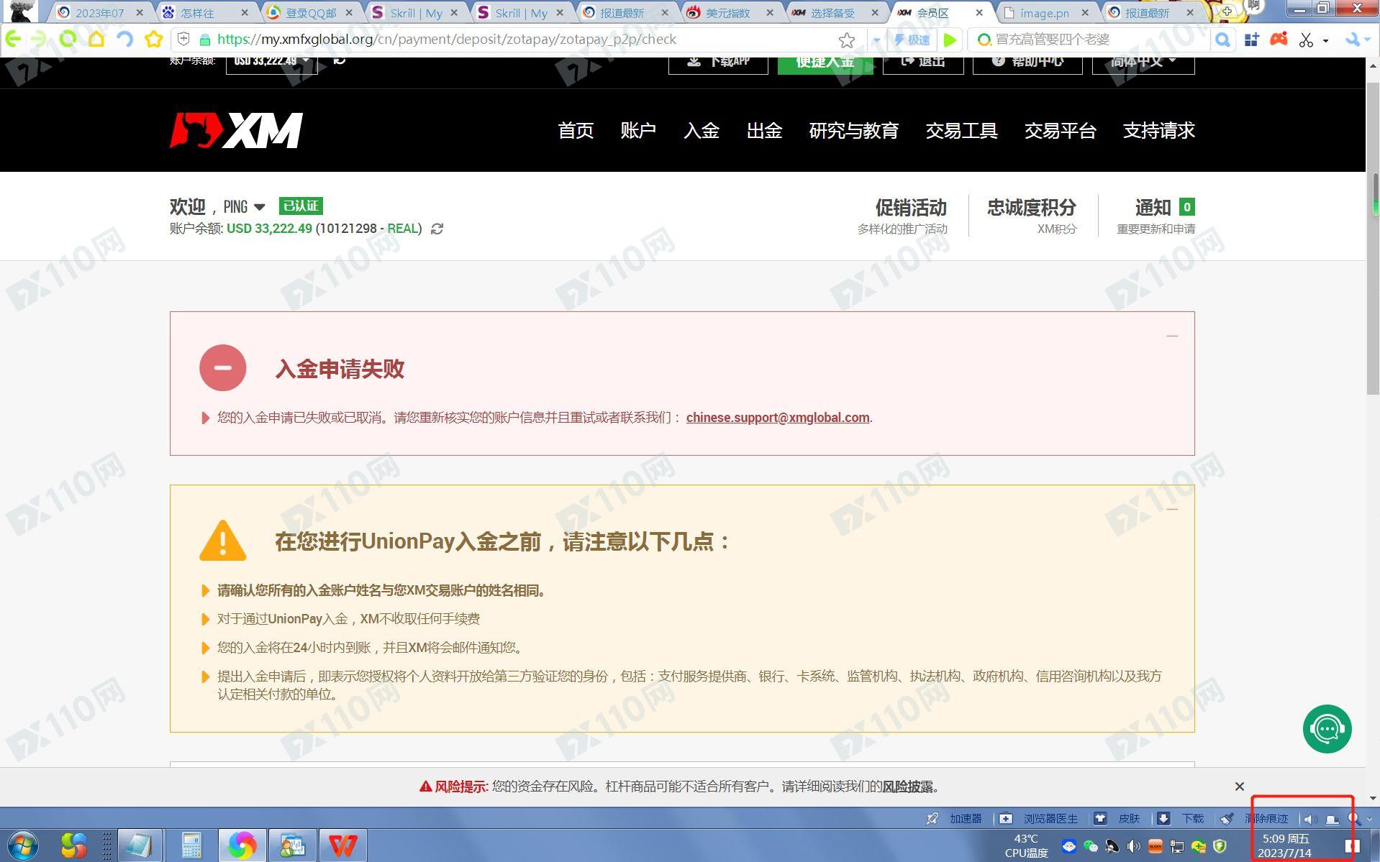Open the green shield security tray icon
The image size is (1380, 862).
coord(1220,846)
